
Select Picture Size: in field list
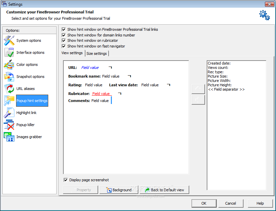coord(218,76)
